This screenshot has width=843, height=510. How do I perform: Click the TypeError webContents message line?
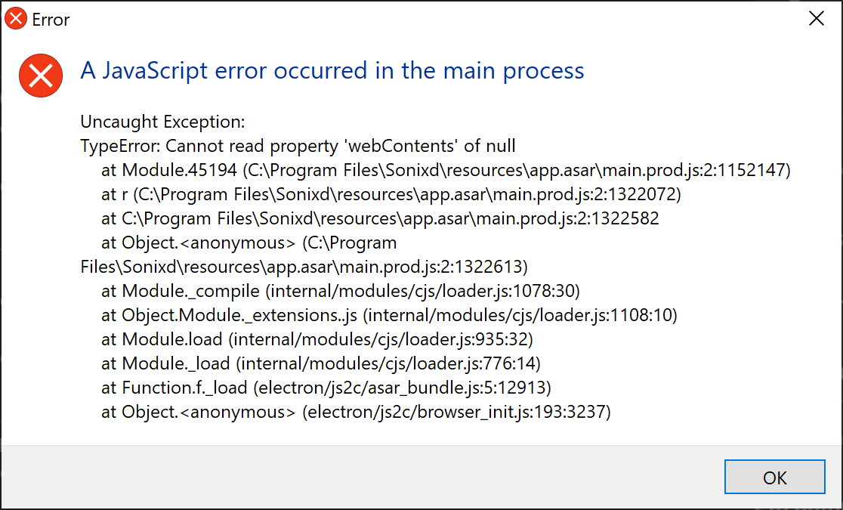295,145
